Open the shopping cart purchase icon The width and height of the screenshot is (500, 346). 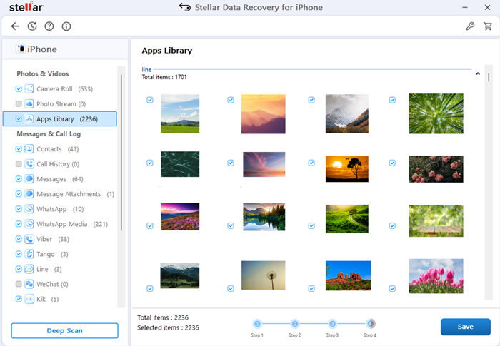(x=488, y=26)
